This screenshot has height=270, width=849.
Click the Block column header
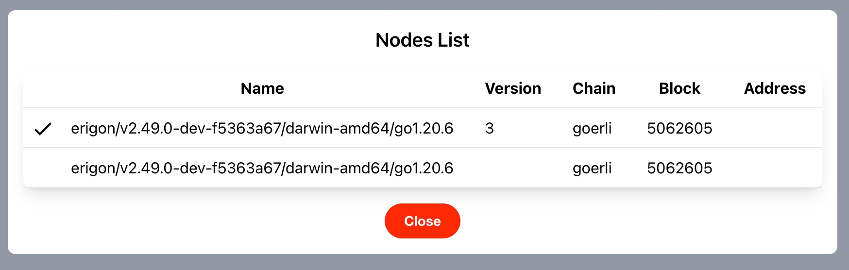coord(679,88)
